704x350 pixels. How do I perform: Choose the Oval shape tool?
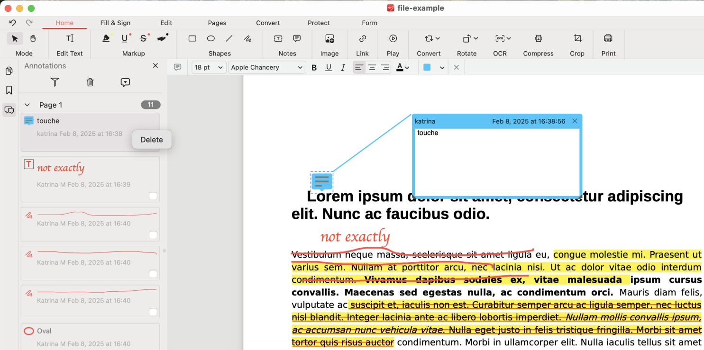pos(211,38)
